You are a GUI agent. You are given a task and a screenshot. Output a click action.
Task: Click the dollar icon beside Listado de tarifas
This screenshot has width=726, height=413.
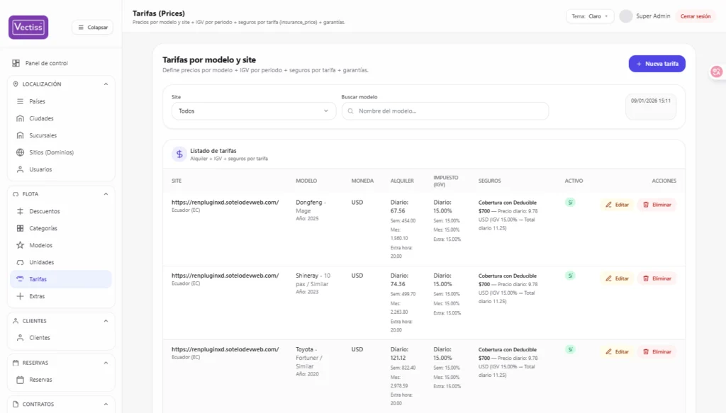(179, 154)
